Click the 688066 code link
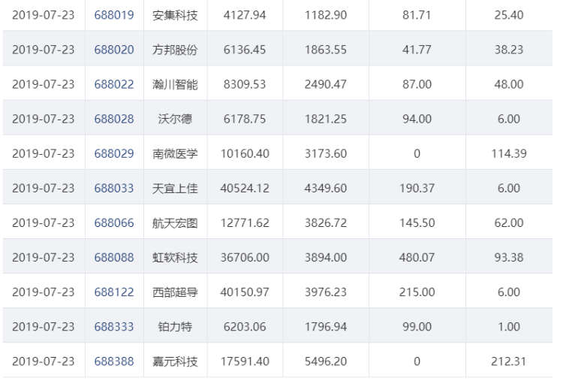Image resolution: width=563 pixels, height=381 pixels. (114, 223)
